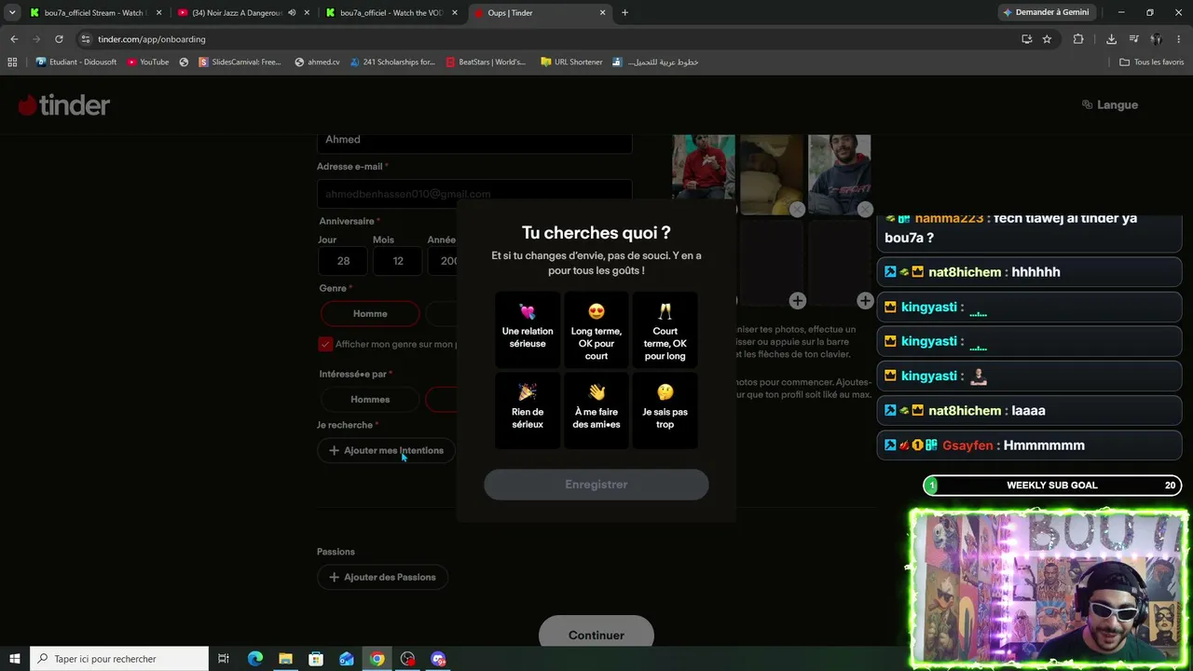The height and width of the screenshot is (671, 1193).
Task: Open the Chrome downloads panel
Action: 1111,39
